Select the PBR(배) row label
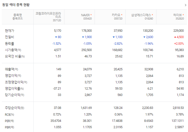188x132 pixels. click(x=9, y=127)
